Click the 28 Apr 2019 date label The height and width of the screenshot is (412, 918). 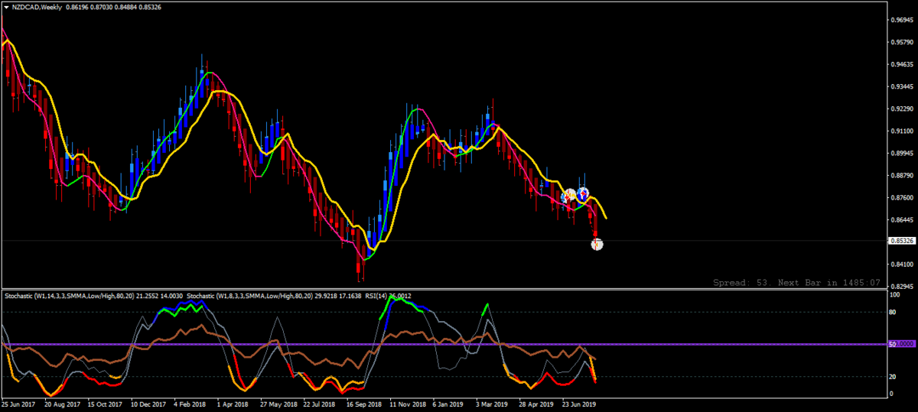coord(535,404)
